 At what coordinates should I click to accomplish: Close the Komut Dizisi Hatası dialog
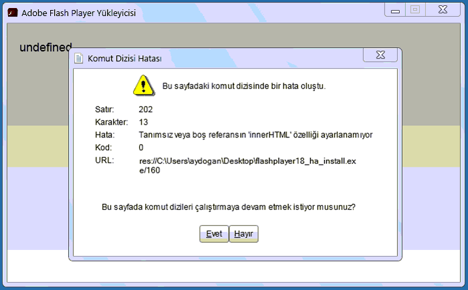tap(380, 55)
